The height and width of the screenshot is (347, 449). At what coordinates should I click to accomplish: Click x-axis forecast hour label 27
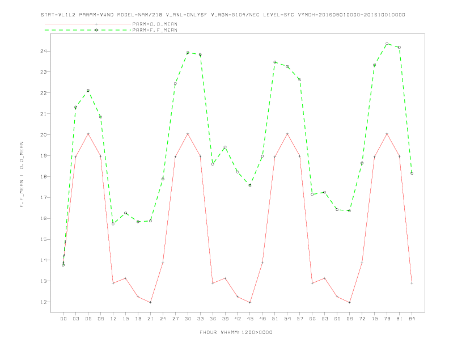(x=175, y=319)
